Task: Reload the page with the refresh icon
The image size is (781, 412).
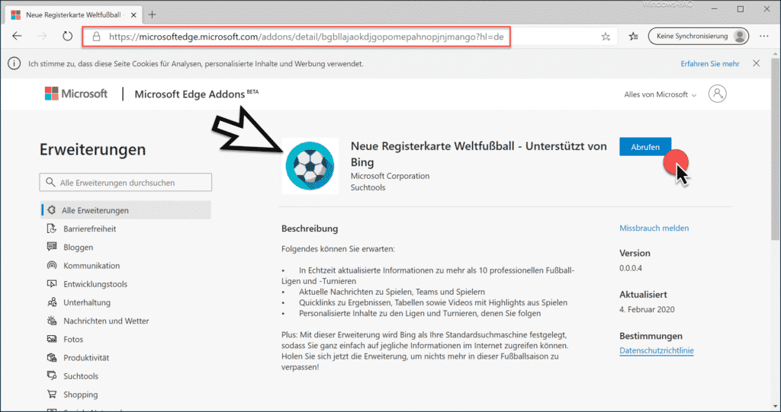Action: pyautogui.click(x=67, y=37)
